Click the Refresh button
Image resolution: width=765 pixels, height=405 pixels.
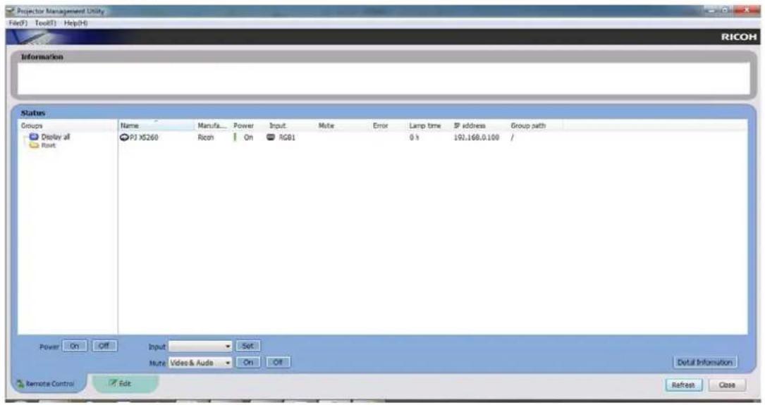click(683, 385)
